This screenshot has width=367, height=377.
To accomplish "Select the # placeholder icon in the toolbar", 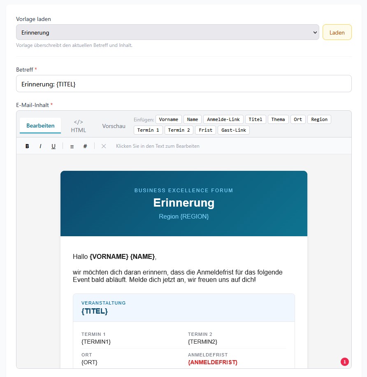I will pos(85,146).
